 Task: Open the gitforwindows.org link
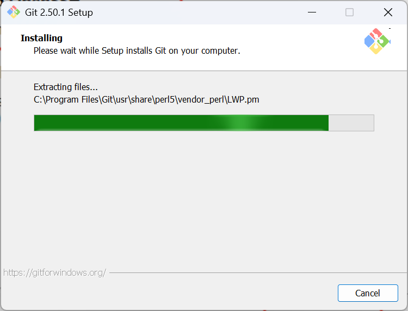tap(54, 272)
